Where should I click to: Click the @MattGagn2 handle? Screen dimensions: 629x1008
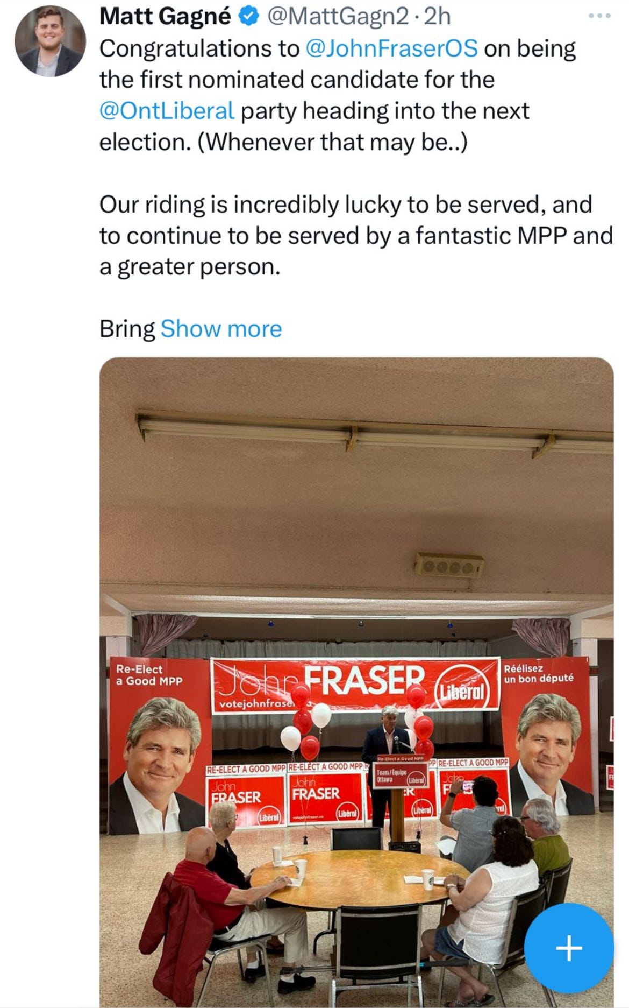(x=337, y=17)
